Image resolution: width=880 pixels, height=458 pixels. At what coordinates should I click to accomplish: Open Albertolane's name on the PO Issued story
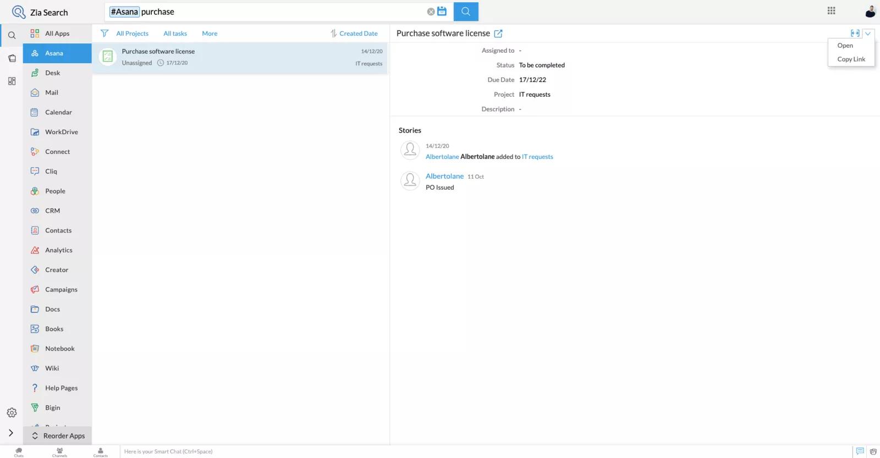(444, 176)
